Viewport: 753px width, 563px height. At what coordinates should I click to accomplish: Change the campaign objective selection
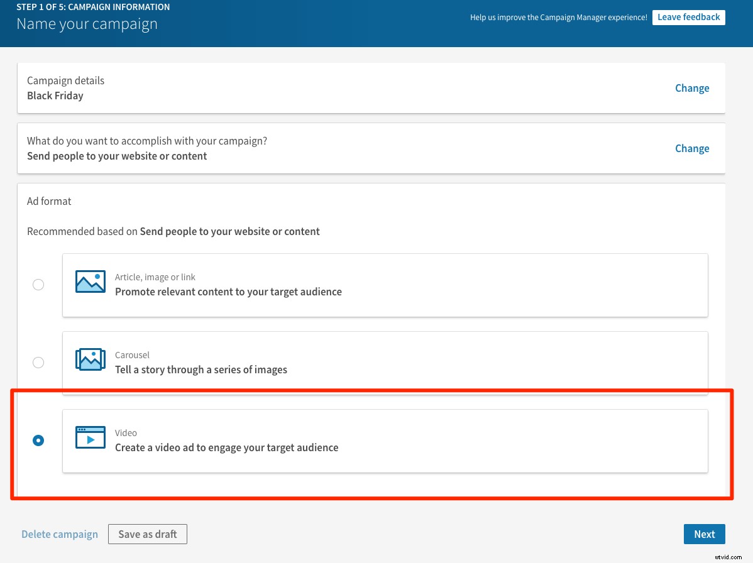click(692, 148)
